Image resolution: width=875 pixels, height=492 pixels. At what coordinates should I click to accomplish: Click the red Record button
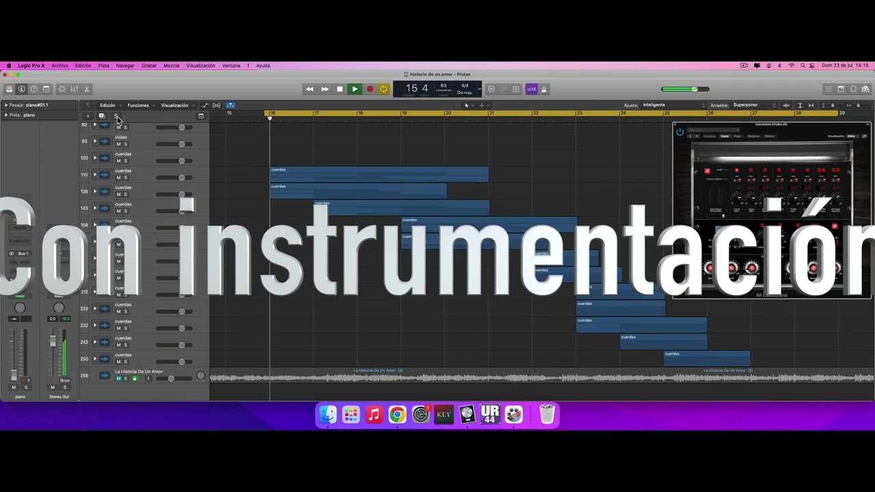pos(370,89)
